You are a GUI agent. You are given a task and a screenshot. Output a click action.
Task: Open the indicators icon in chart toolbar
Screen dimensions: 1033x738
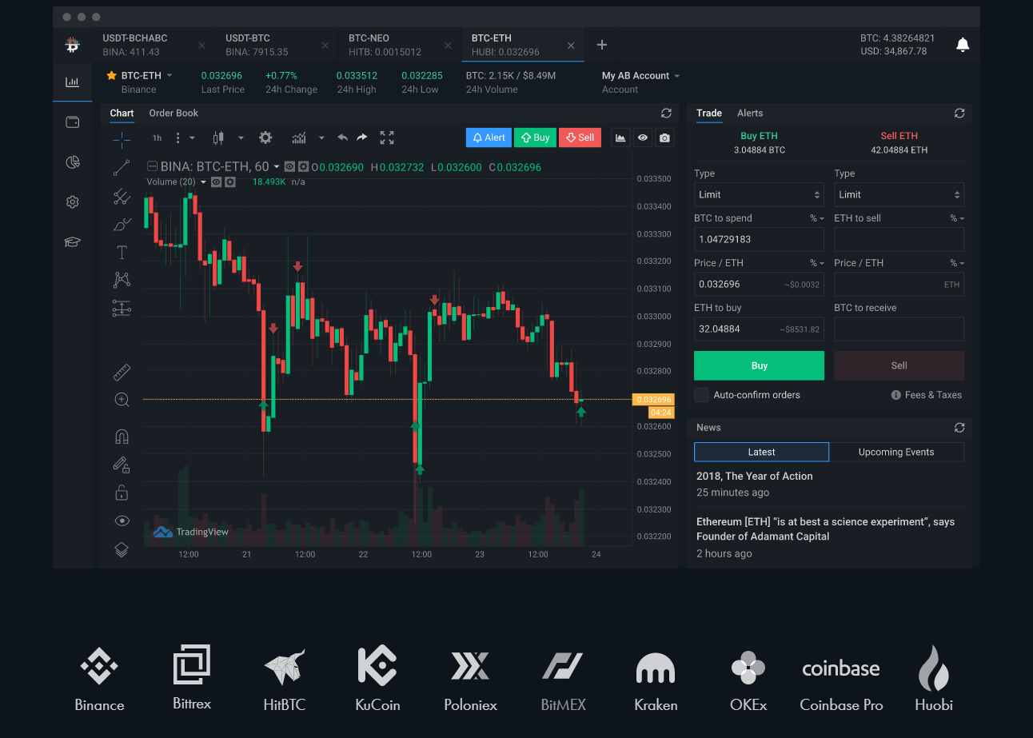(299, 138)
